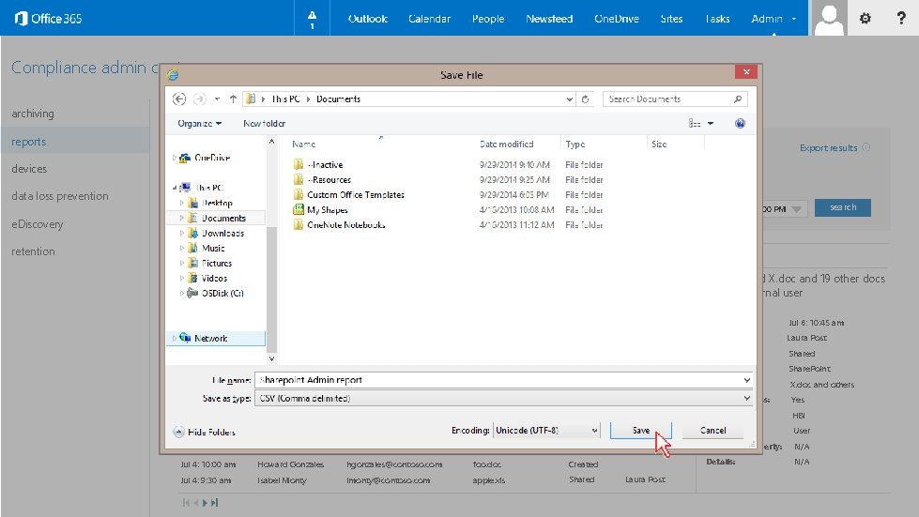Select the -Inactive folder icon
This screenshot has height=517, width=919.
tap(299, 164)
